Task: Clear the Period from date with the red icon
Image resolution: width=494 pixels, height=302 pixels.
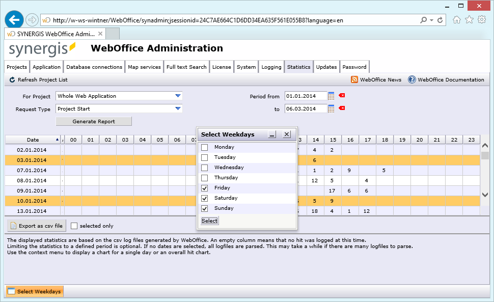Action: [342, 96]
